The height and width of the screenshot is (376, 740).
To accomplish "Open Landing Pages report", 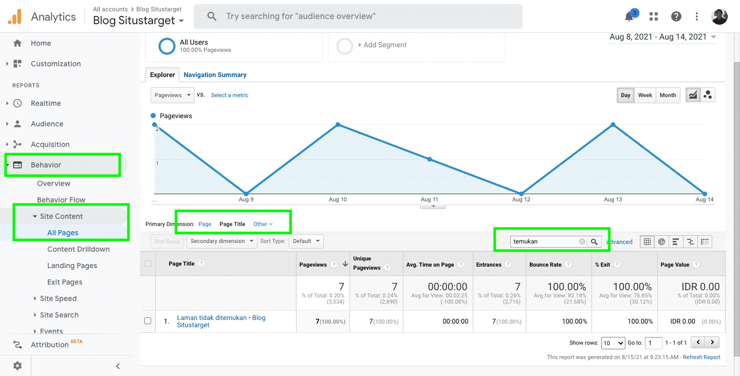I will point(72,266).
